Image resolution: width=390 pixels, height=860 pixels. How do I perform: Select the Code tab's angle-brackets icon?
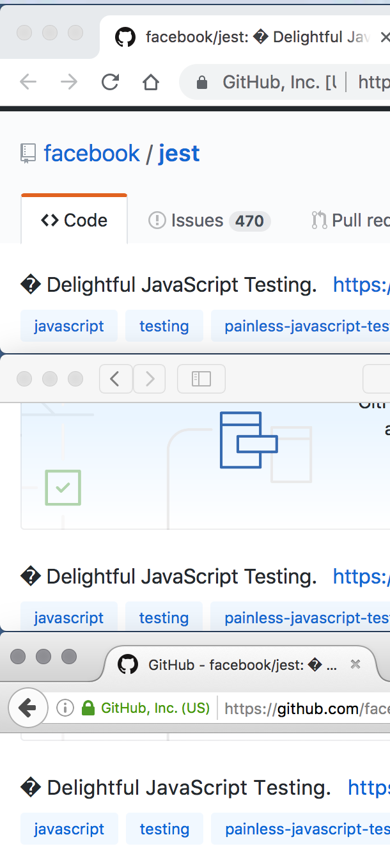pos(49,220)
